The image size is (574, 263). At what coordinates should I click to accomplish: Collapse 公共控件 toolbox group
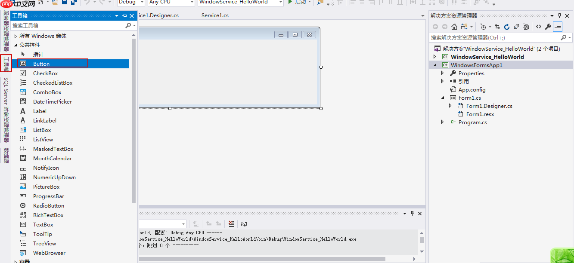pos(16,45)
